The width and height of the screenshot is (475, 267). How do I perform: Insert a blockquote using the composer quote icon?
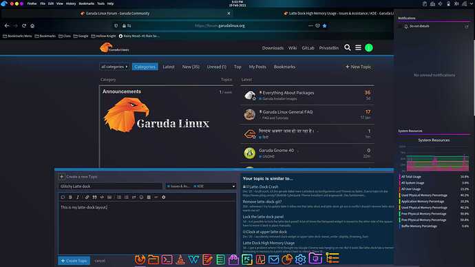(x=94, y=197)
